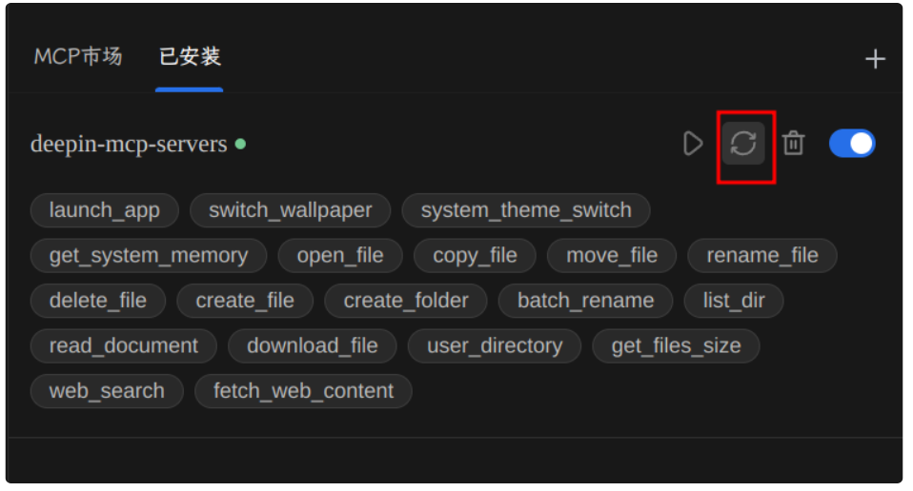This screenshot has width=913, height=491.
Task: Switch to the MCP市场 tab
Action: point(78,56)
